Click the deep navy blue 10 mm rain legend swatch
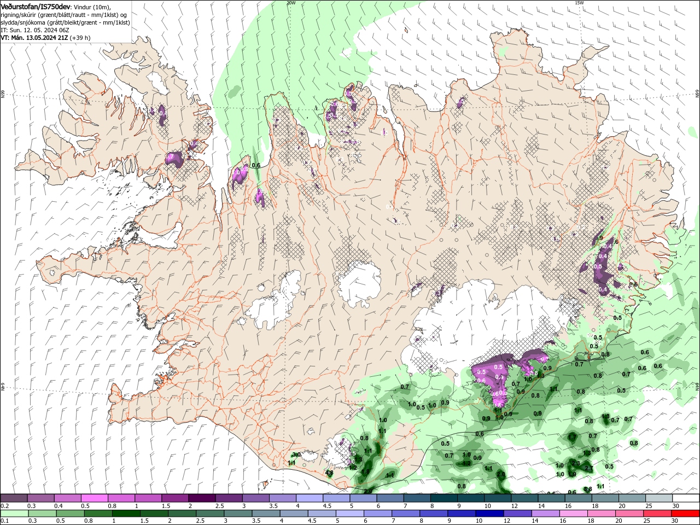Viewport: 700px width, 525px height. (489, 514)
